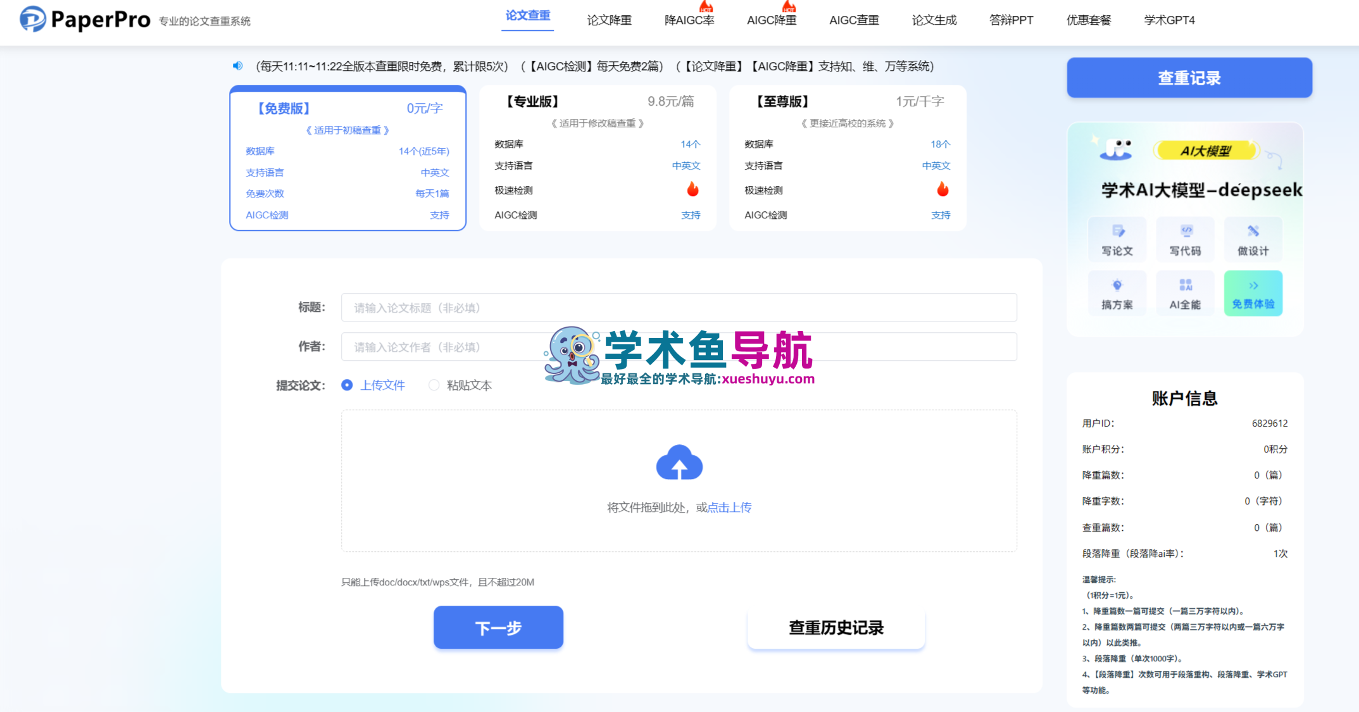Image resolution: width=1359 pixels, height=712 pixels.
Task: Click the AI大模型 yellow badge
Action: point(1206,151)
